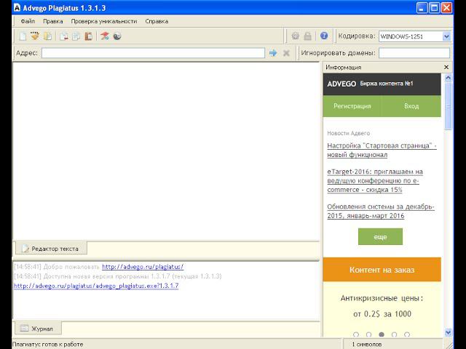Click the "Новости Адвего" heading

pyautogui.click(x=349, y=133)
